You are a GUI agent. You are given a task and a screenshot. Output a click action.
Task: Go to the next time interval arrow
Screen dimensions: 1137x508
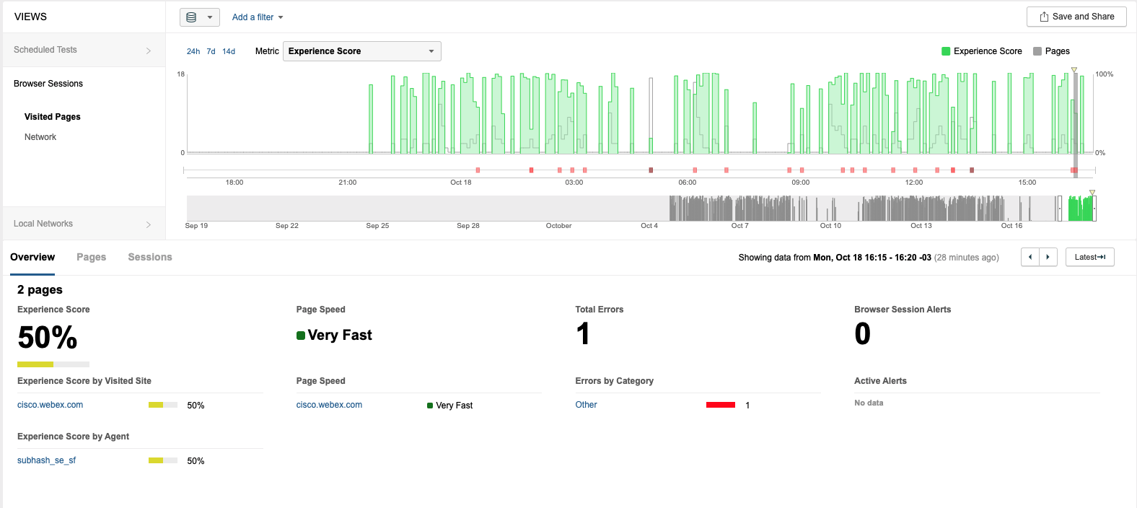pyautogui.click(x=1048, y=257)
